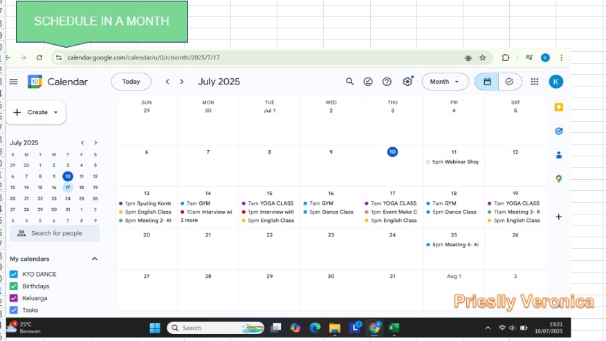Open Contacts from the side panel

[x=558, y=155]
